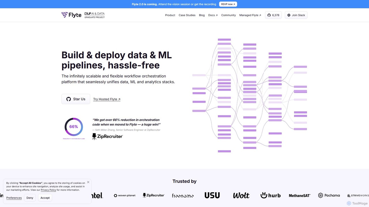This screenshot has height=207, width=369.
Task: Follow the Try Hosted Flyte link
Action: pos(107,99)
